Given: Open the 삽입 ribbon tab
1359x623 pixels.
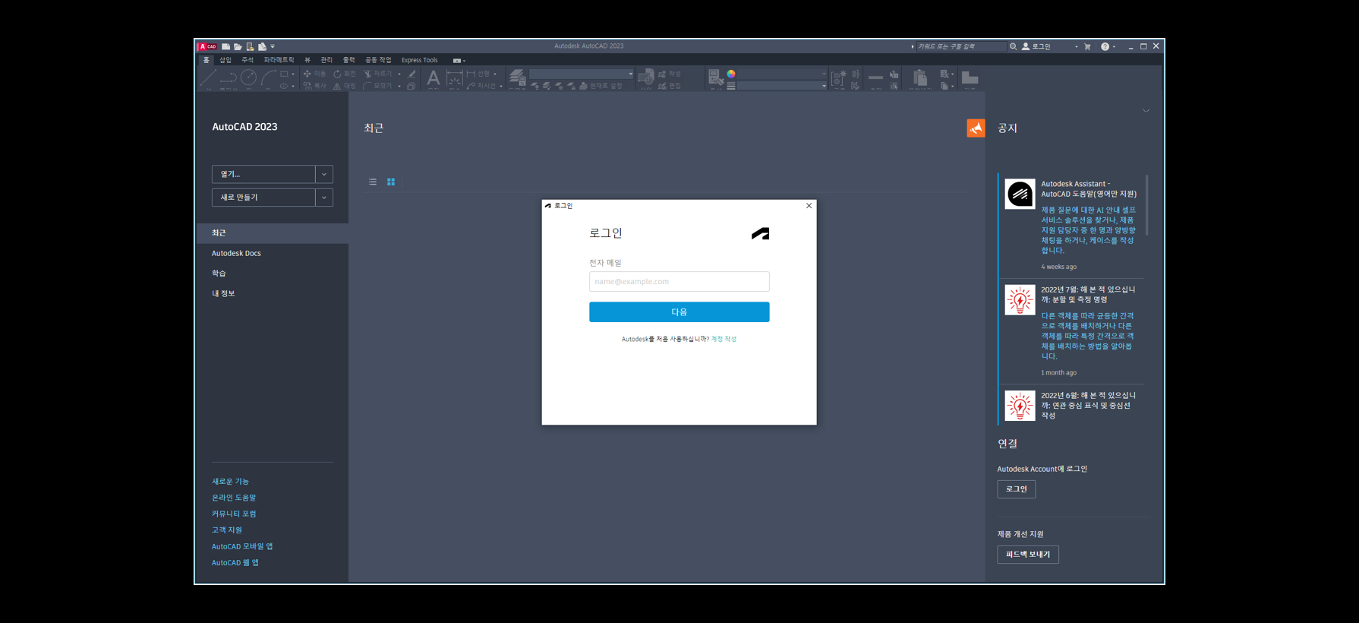Looking at the screenshot, I should pos(225,60).
